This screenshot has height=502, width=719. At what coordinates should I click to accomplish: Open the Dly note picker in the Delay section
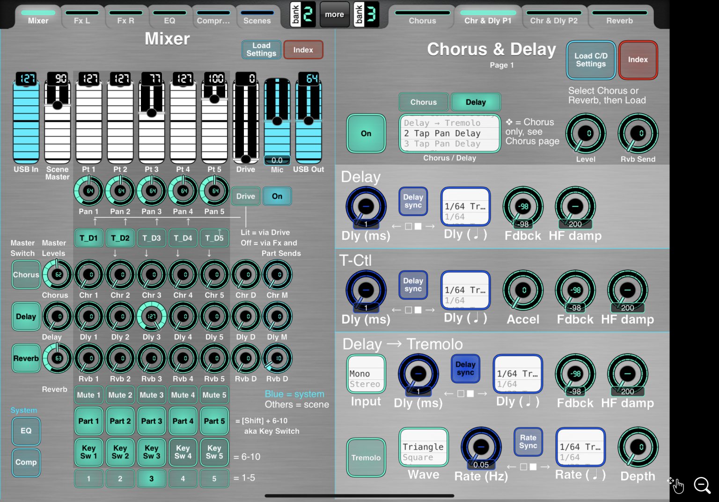(465, 206)
